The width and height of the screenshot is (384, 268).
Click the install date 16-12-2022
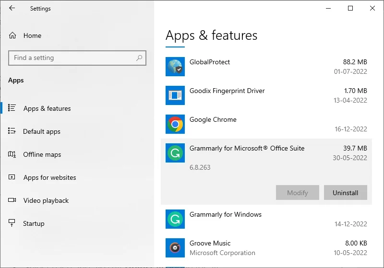pos(351,129)
